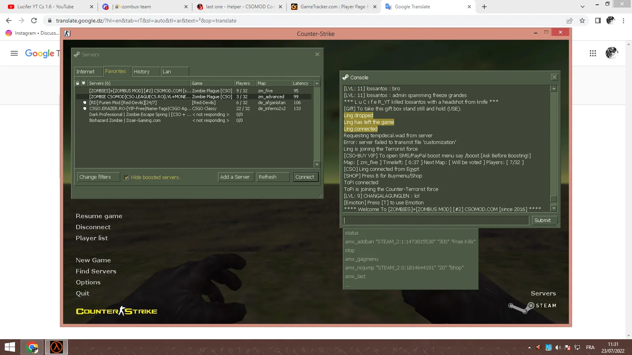Close the Console window
Screen dimensions: 632x355
tap(554, 77)
